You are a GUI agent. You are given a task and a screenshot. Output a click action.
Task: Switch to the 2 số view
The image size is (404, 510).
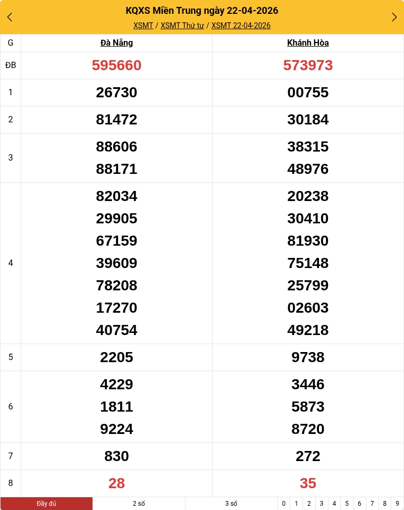[x=139, y=504]
